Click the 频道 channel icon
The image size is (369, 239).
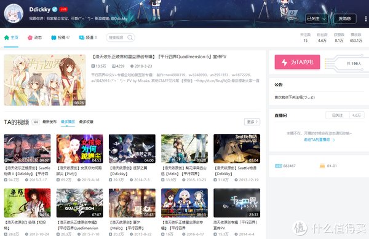[x=82, y=37]
